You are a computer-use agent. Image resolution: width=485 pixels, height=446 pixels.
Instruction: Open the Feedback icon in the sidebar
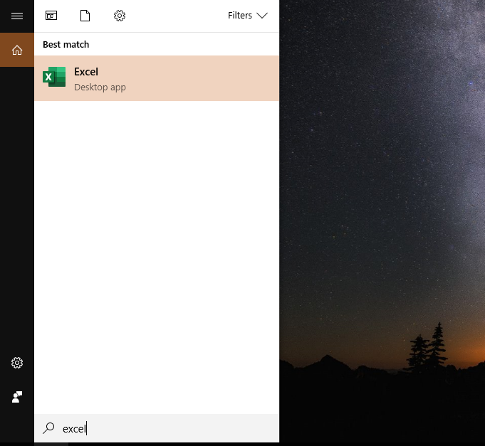[x=17, y=397]
